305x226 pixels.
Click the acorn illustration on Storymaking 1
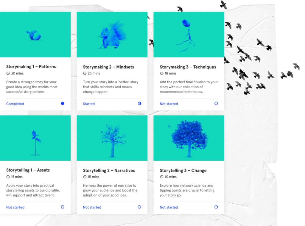[34, 35]
